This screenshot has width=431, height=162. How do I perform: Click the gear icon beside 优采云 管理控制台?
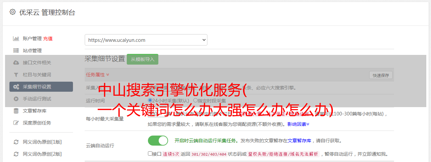coord(12,12)
